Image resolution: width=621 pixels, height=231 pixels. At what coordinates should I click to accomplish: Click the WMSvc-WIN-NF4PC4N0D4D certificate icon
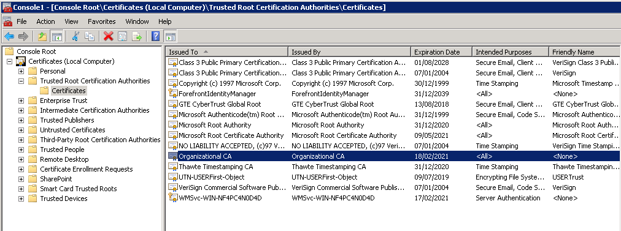(172, 198)
